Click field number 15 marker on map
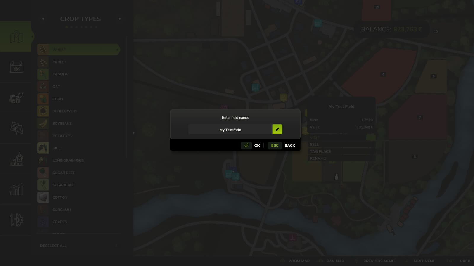 [377, 7]
